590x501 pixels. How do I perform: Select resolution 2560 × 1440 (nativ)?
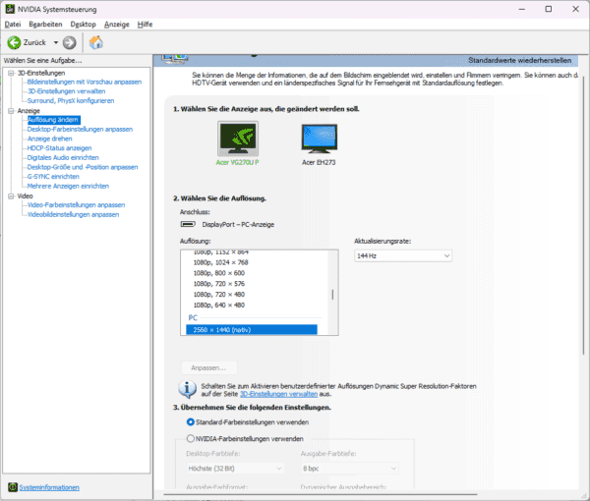[252, 330]
